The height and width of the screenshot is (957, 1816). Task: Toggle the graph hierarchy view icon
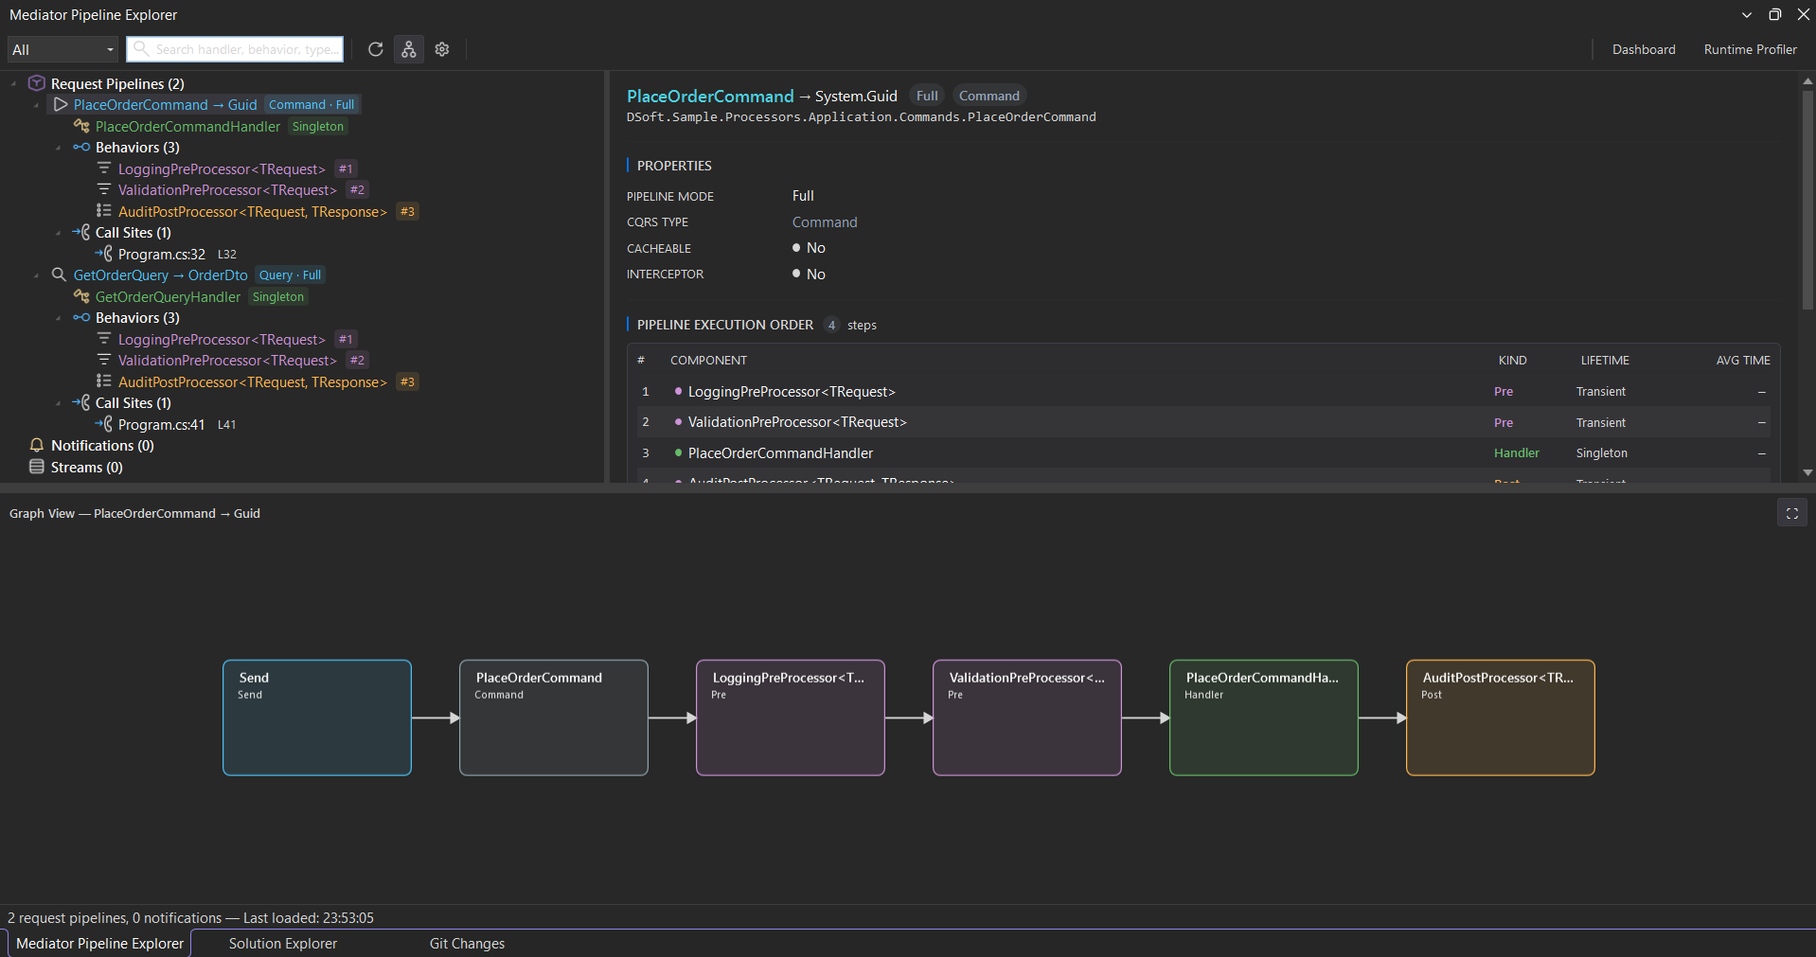(x=409, y=49)
